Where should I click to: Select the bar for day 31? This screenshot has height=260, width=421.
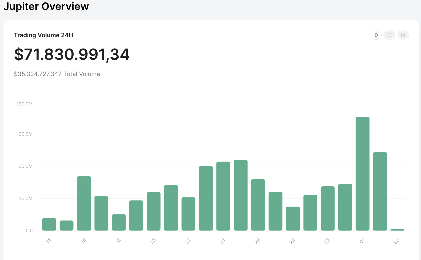click(345, 207)
